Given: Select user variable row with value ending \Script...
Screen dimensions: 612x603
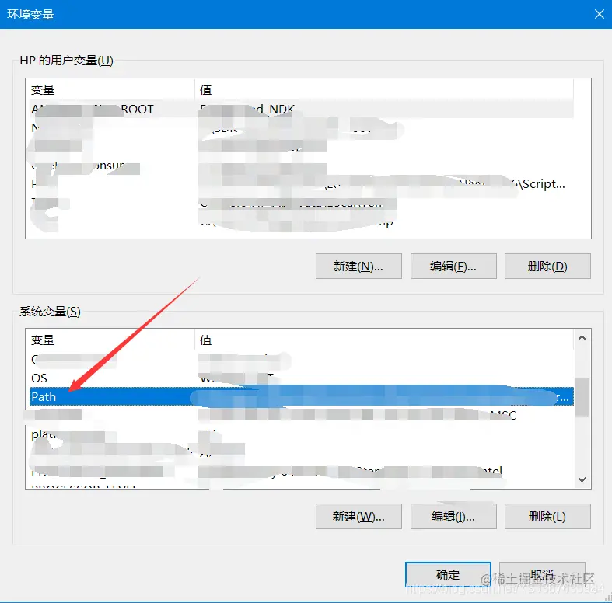Looking at the screenshot, I should point(301,183).
